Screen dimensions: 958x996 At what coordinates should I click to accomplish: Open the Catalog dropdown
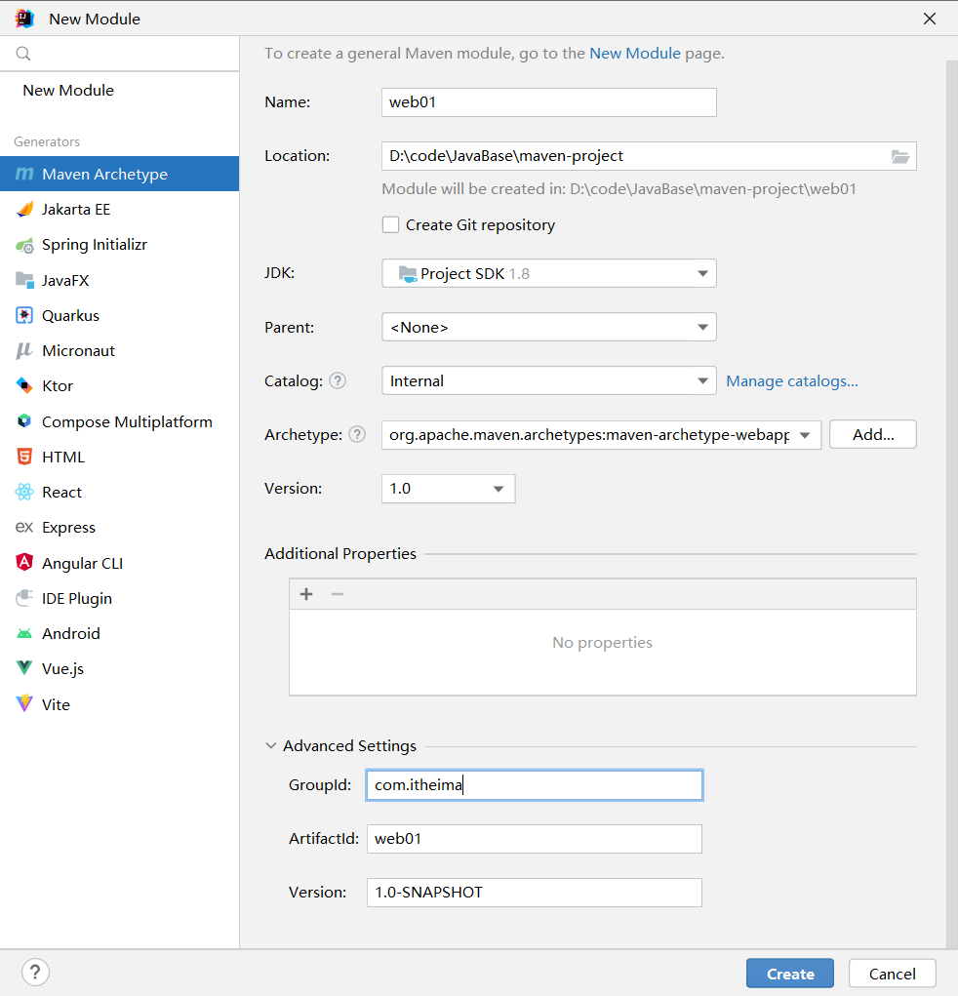(548, 381)
